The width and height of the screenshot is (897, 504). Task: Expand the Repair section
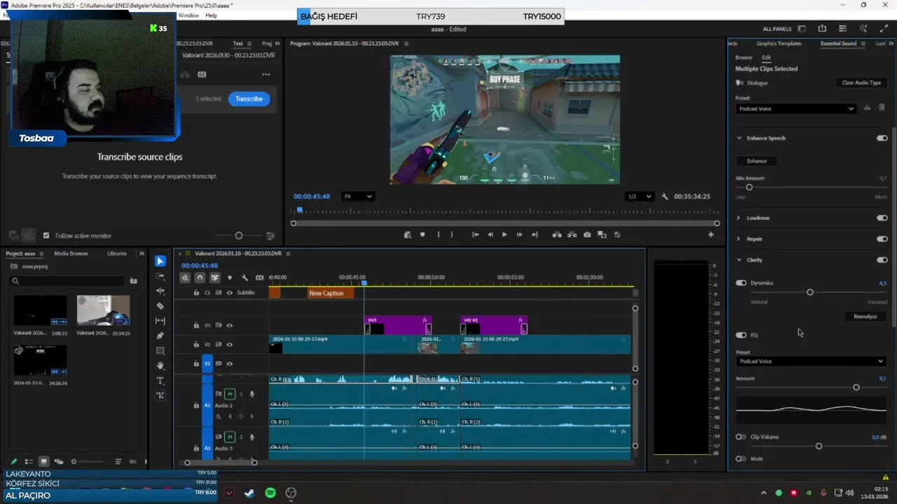click(739, 239)
